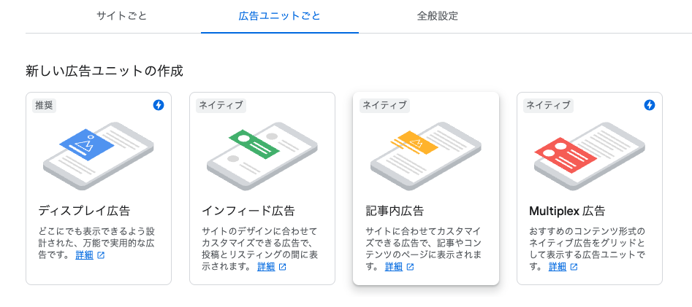Switch to the サイトごと tab
Screen dimensions: 692x307
pos(122,16)
